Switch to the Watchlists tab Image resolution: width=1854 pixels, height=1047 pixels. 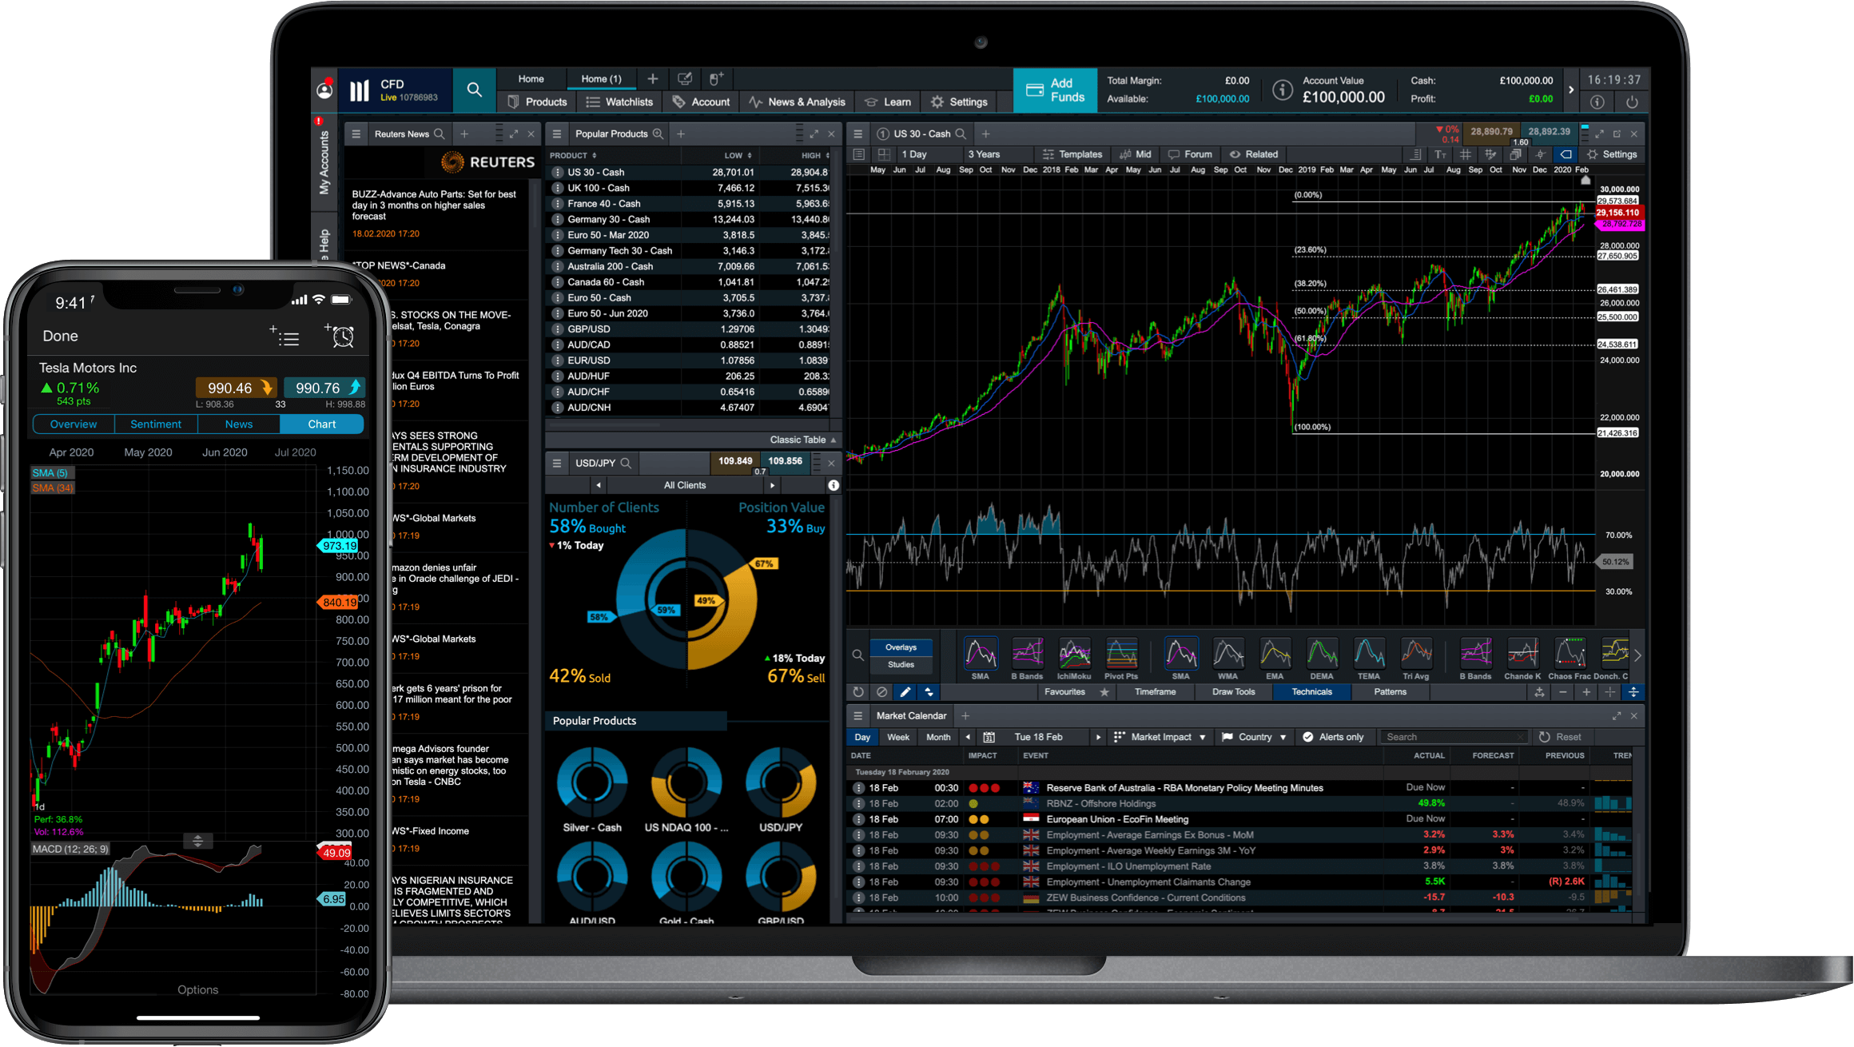[x=625, y=103]
